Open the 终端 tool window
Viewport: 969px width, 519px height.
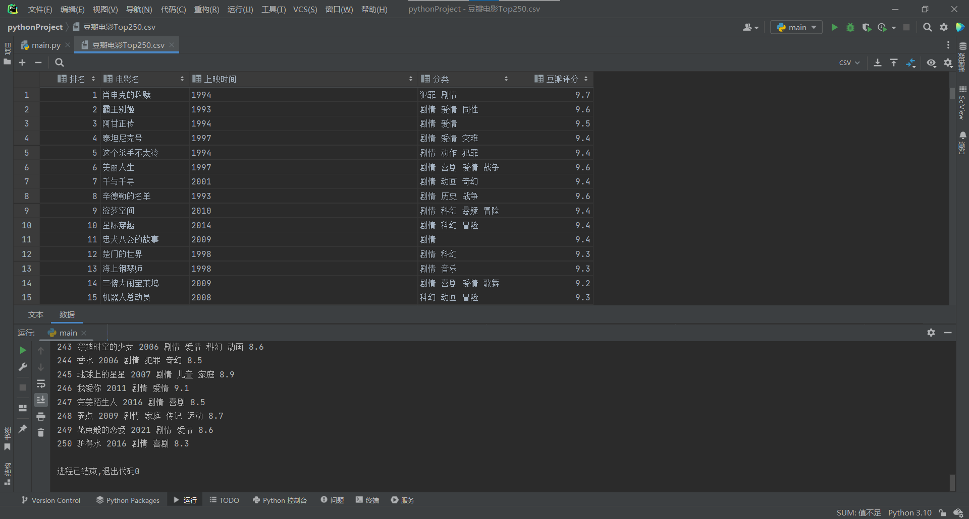coord(367,500)
